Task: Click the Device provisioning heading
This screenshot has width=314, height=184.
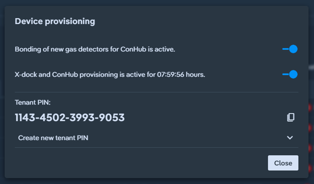Action: 55,21
